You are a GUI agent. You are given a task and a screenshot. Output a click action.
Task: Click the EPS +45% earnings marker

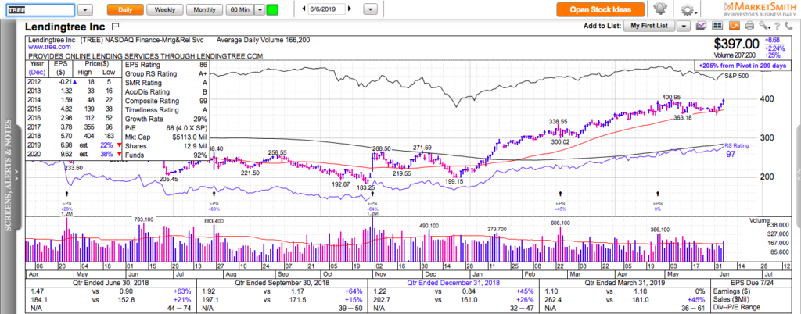(x=560, y=205)
